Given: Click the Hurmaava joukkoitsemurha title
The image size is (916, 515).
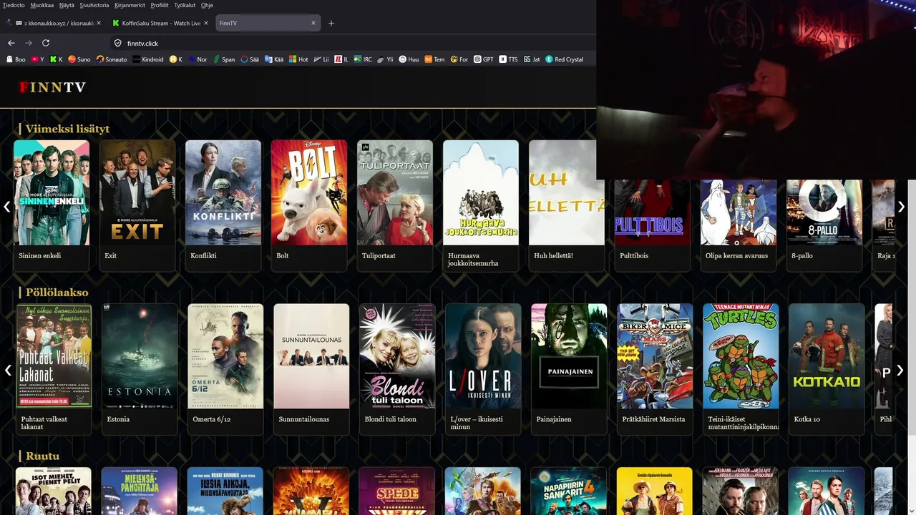Looking at the screenshot, I should [473, 259].
